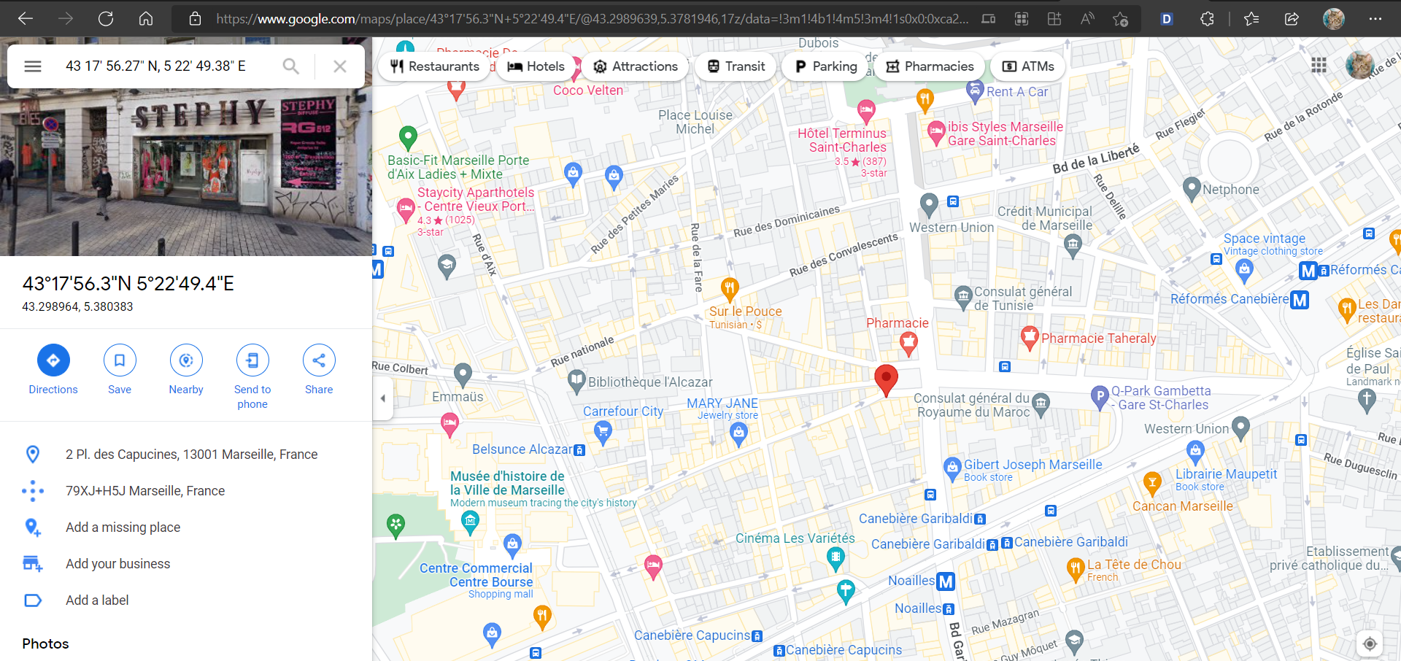
Task: Select Staycity Aparthotels hotel pin
Action: 406,210
